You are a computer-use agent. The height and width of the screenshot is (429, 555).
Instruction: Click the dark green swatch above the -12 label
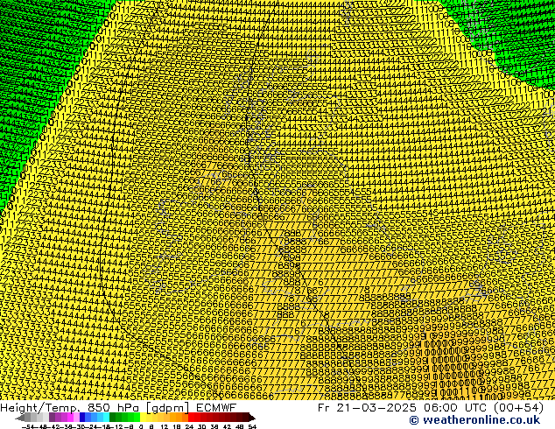coord(112,417)
